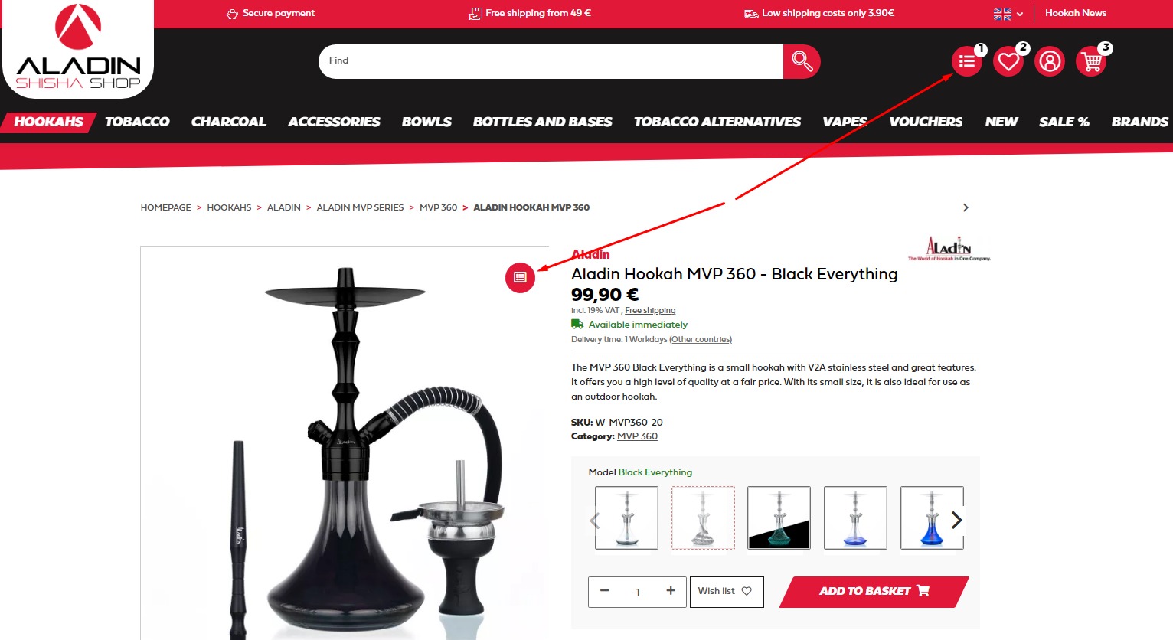The image size is (1173, 640).
Task: Open the comparison list icon in header
Action: click(x=967, y=61)
